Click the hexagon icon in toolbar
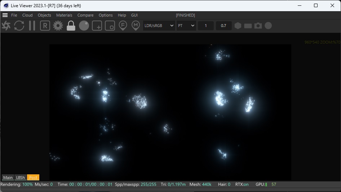This screenshot has width=341, height=192. tap(238, 26)
